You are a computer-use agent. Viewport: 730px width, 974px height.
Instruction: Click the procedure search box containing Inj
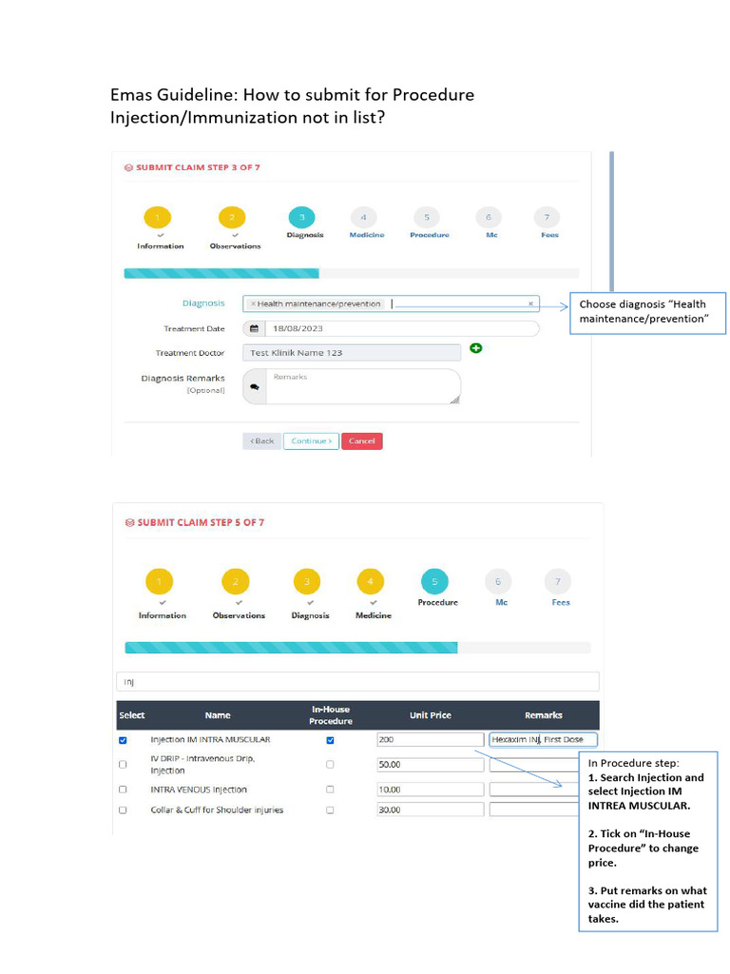point(357,681)
